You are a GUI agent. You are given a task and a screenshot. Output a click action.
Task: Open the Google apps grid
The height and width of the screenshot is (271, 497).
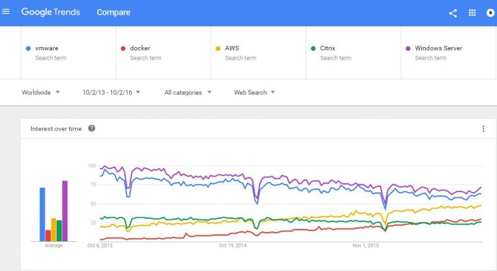[x=472, y=13]
